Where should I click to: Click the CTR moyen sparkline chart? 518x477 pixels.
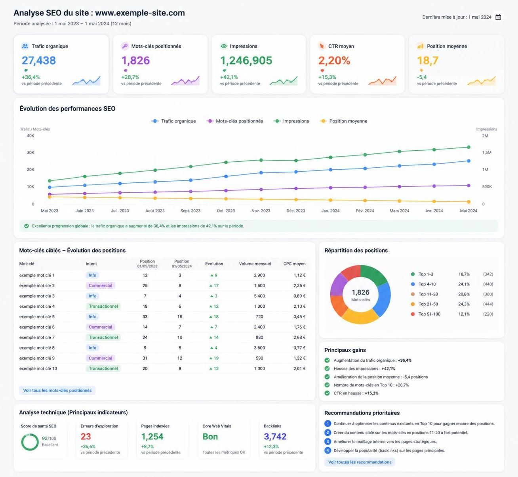pos(382,80)
